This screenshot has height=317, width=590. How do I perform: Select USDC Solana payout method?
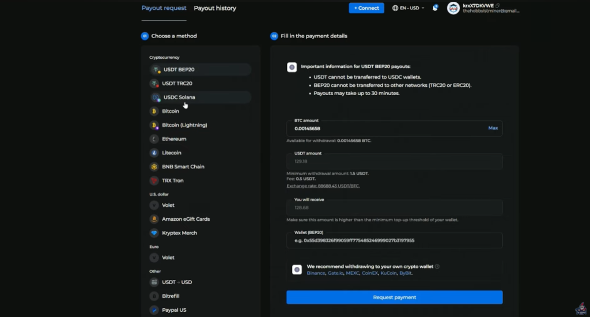(x=179, y=97)
